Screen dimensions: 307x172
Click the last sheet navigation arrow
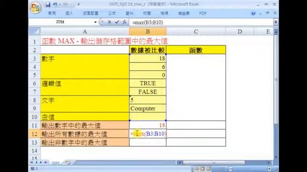tap(46, 162)
